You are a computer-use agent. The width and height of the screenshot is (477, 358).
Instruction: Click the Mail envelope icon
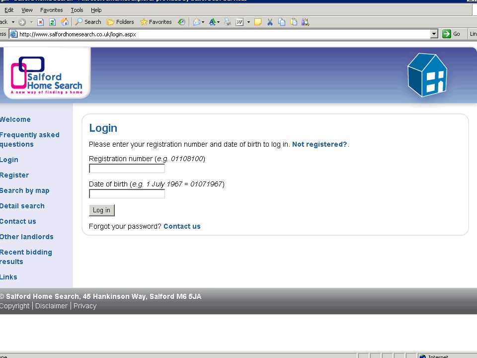coord(197,22)
